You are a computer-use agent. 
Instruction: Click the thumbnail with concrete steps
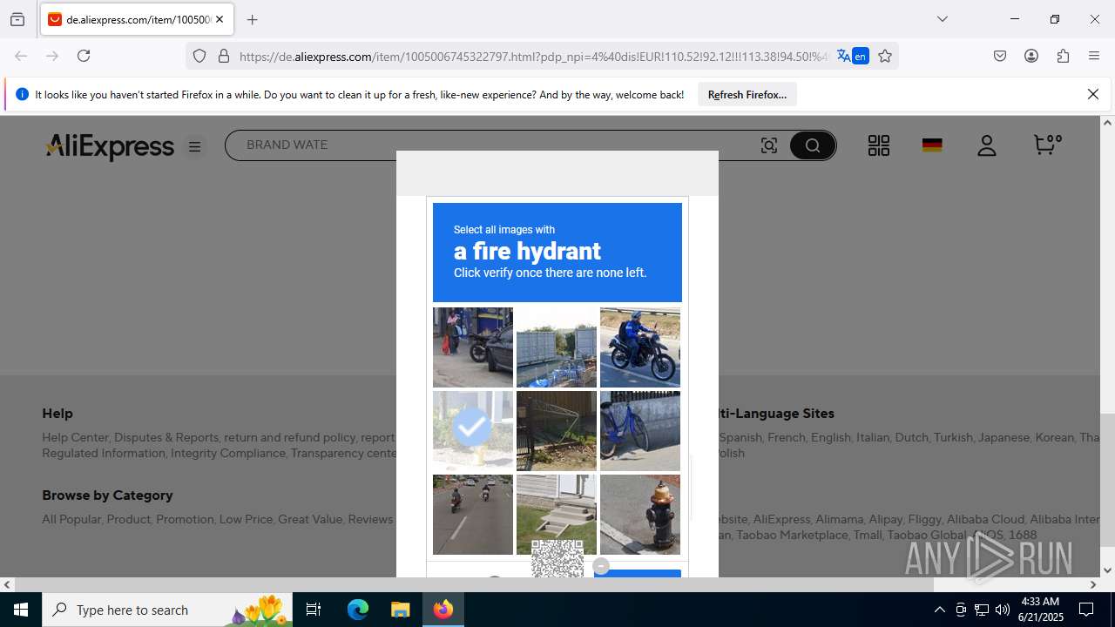click(557, 515)
